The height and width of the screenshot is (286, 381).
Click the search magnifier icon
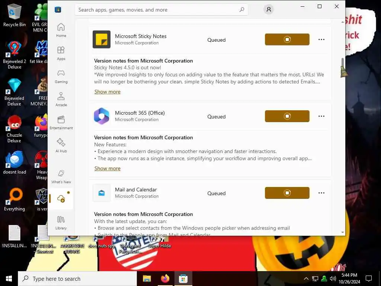(x=242, y=10)
